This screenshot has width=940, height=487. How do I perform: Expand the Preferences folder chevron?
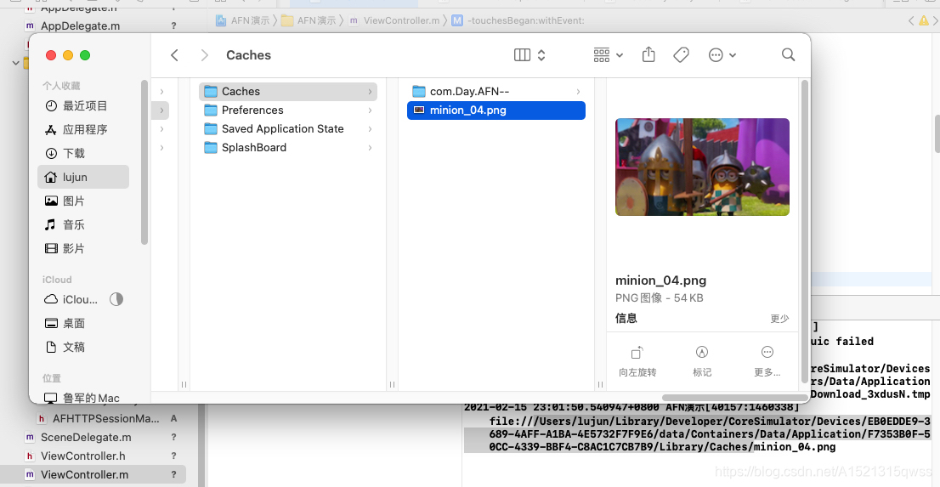coord(370,110)
